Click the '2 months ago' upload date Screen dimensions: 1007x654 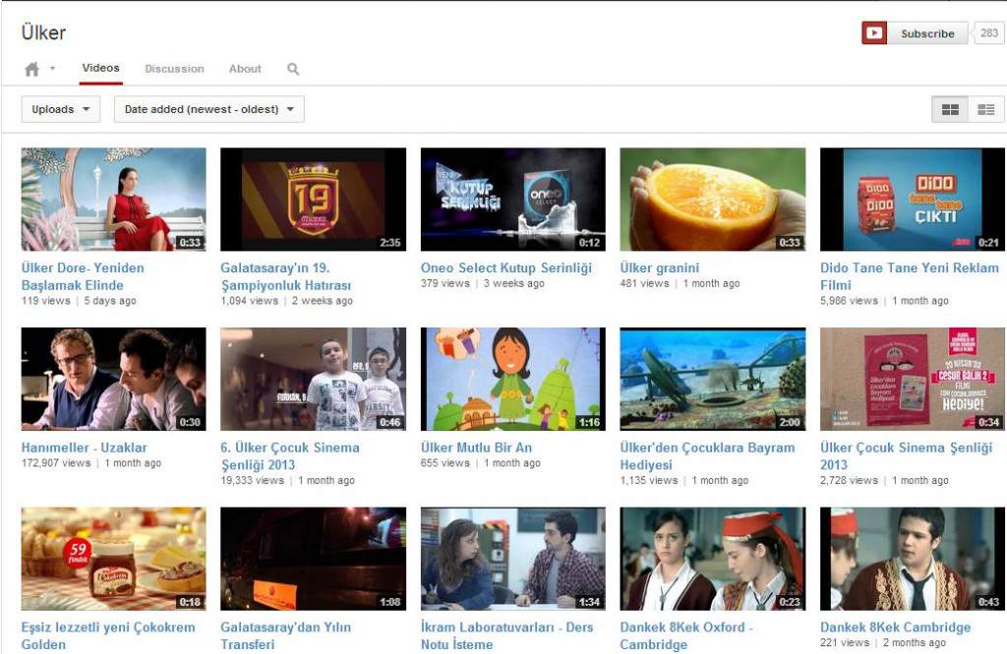(914, 642)
